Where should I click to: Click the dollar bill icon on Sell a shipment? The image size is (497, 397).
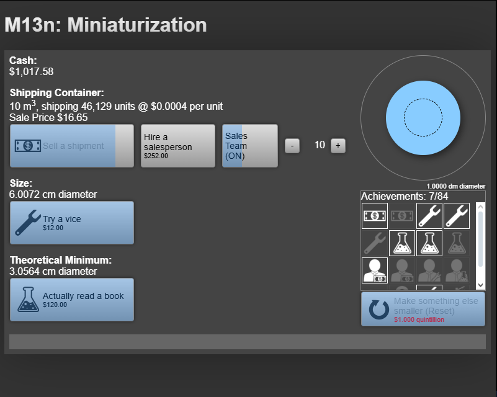pos(27,145)
